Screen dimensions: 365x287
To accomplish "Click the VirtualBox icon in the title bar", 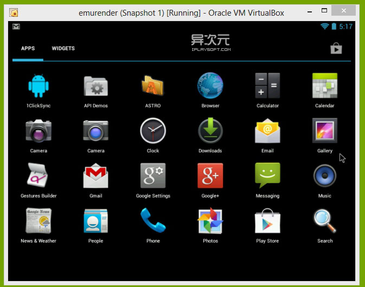I will click(x=14, y=13).
